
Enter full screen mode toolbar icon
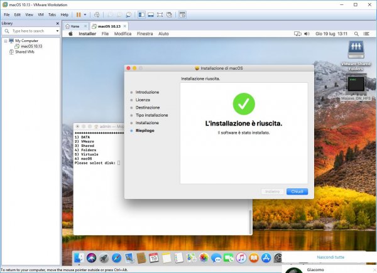pos(160,14)
